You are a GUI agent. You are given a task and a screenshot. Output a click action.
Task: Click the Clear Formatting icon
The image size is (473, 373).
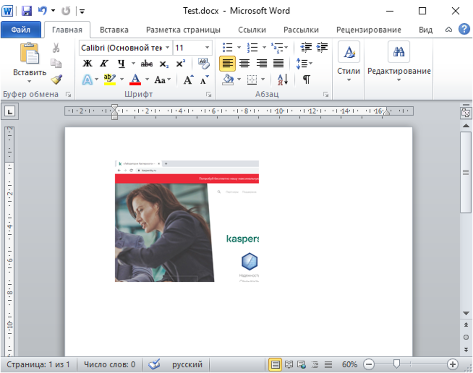coord(204,64)
